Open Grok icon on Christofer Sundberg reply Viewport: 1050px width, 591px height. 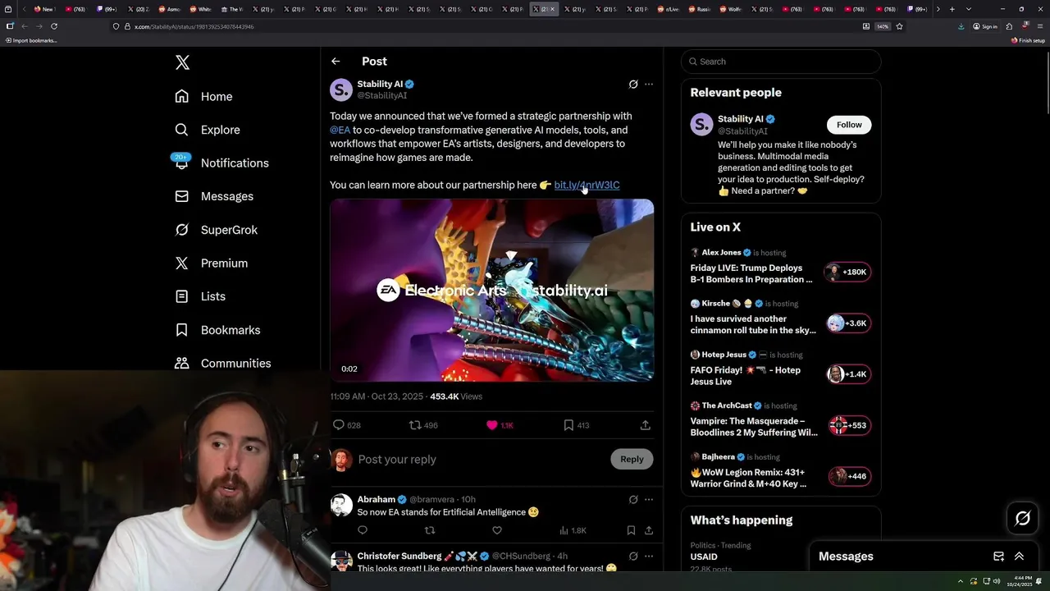tap(633, 556)
